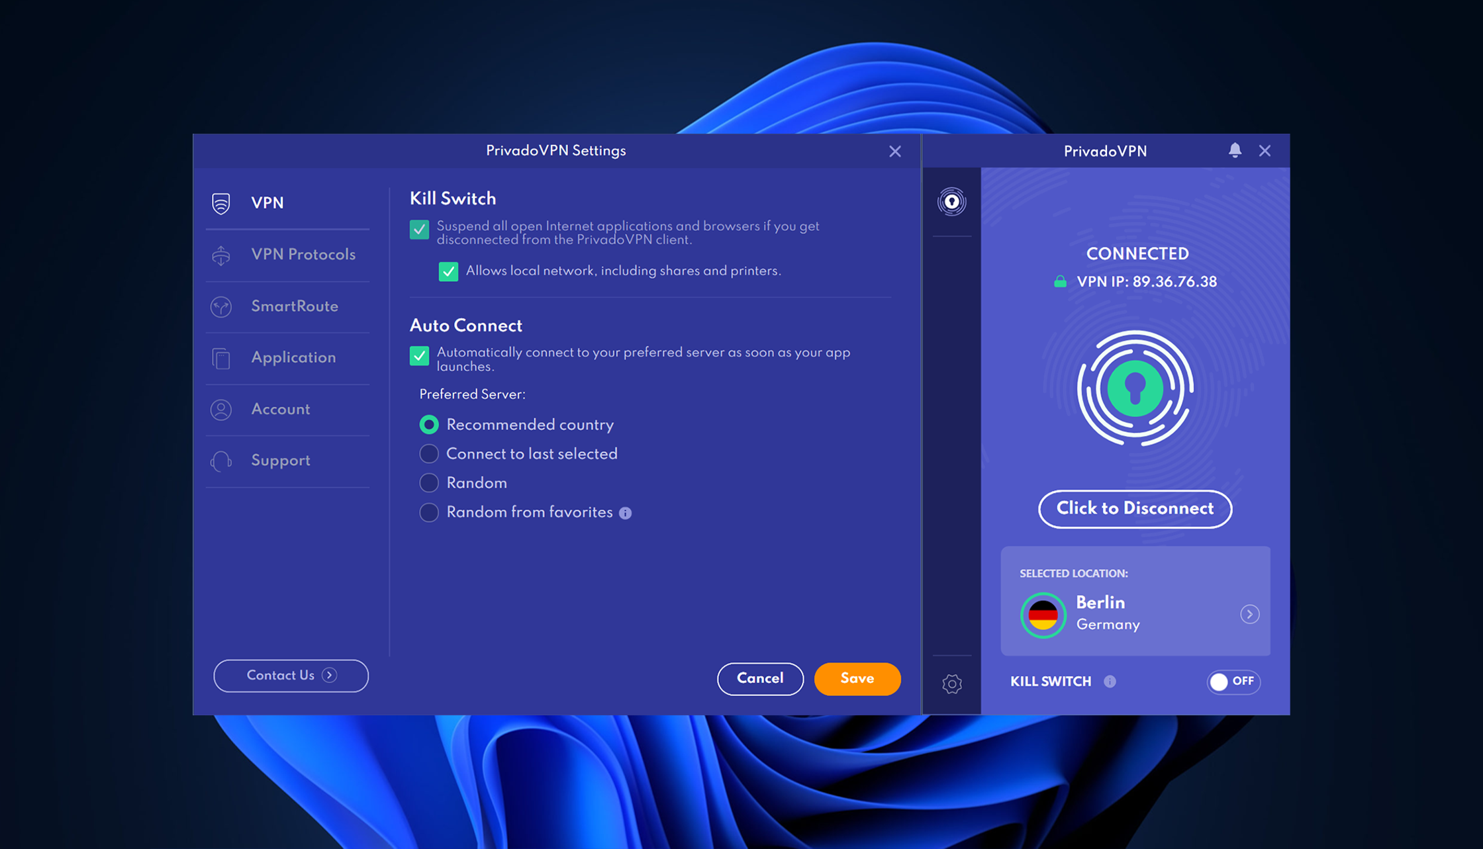The height and width of the screenshot is (849, 1483).
Task: Click the Account profile icon
Action: coord(221,410)
